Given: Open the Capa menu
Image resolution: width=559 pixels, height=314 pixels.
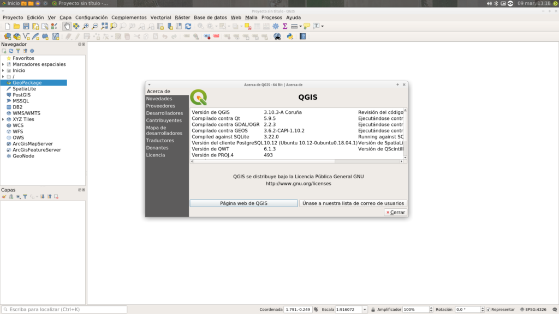Looking at the screenshot, I should pyautogui.click(x=66, y=17).
